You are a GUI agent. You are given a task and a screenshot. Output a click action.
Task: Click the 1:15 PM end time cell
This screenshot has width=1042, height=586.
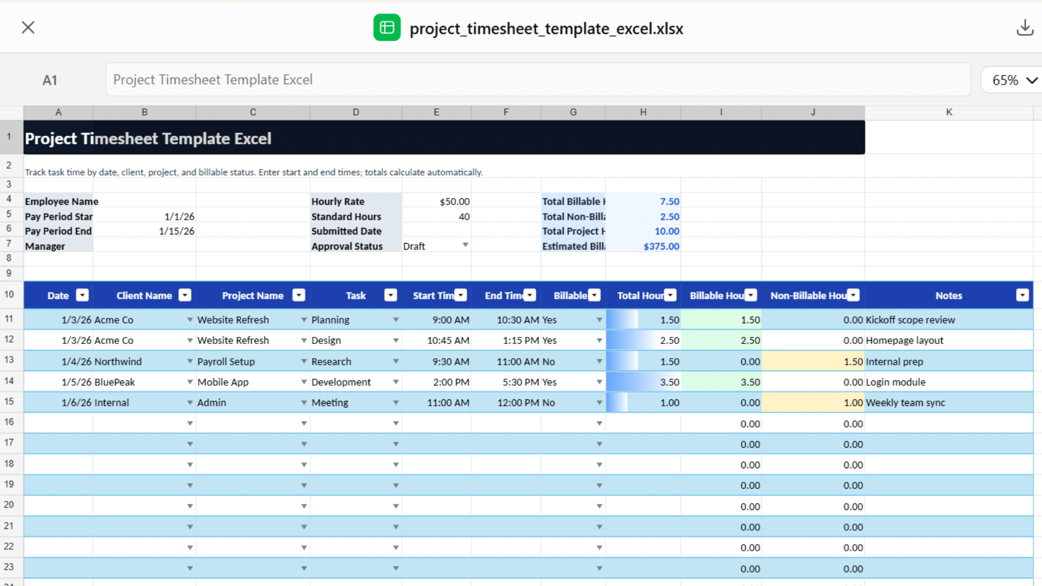[506, 340]
